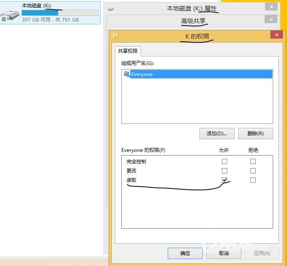
Task: Confirm with the 确定 button
Action: (185, 253)
